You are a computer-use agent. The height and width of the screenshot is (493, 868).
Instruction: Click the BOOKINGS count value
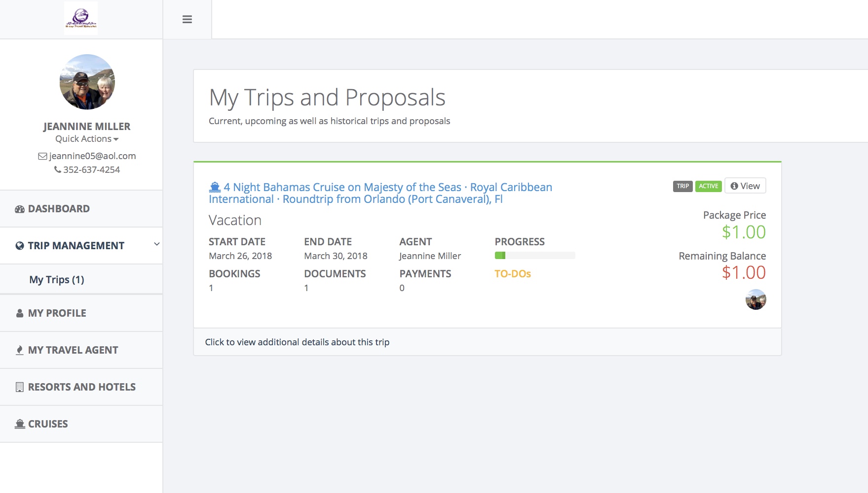(211, 288)
